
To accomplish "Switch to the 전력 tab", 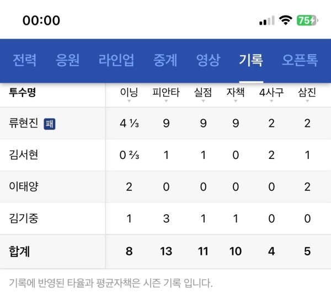I will 25,60.
